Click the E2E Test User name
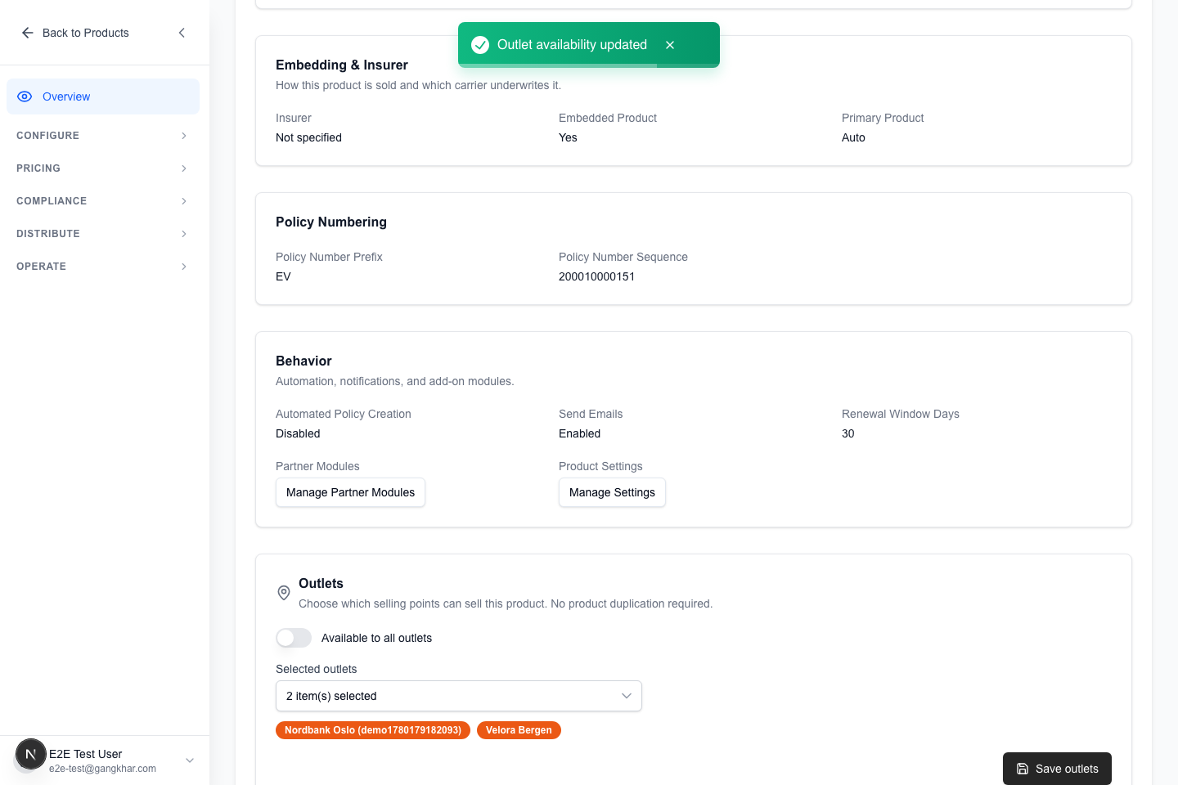The image size is (1178, 785). (x=85, y=754)
